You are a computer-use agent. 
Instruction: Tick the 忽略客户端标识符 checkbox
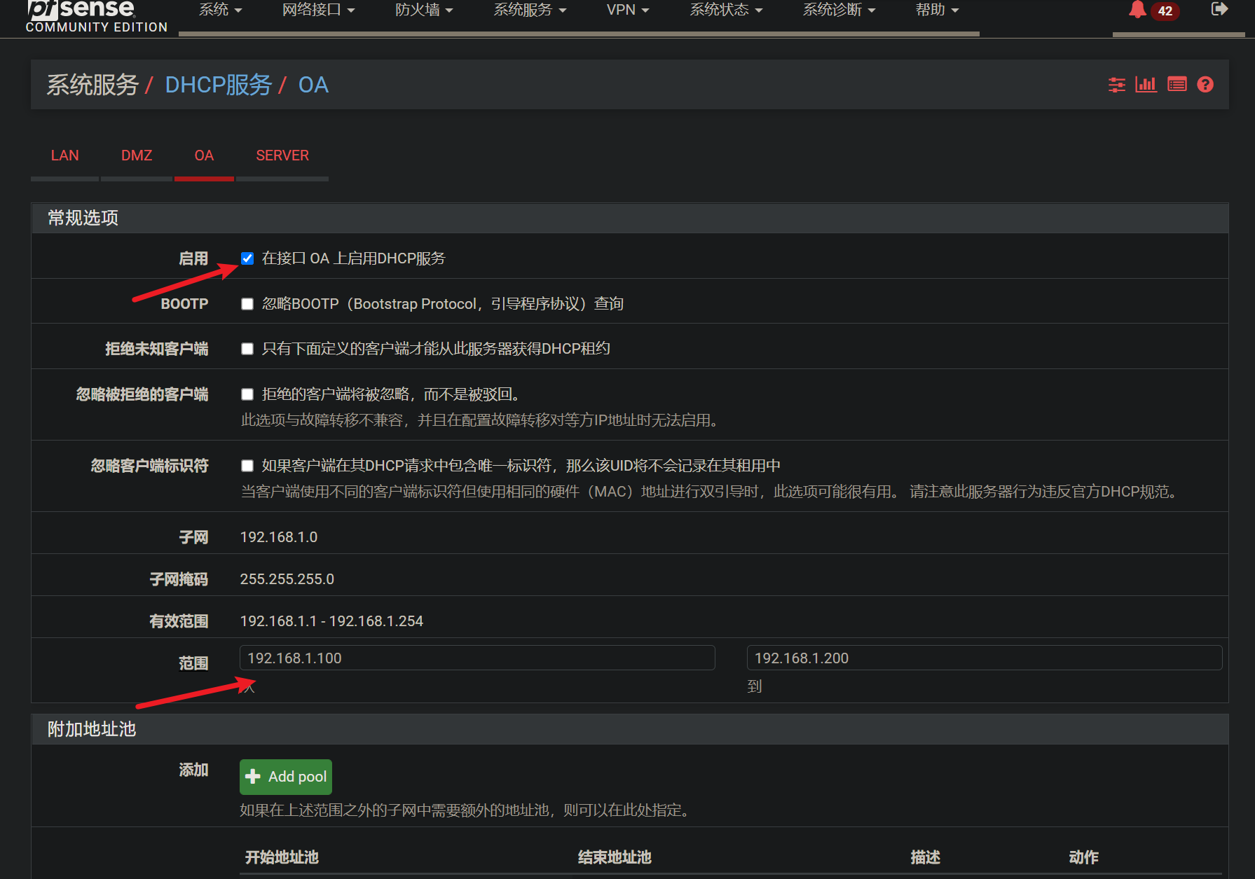pos(247,466)
